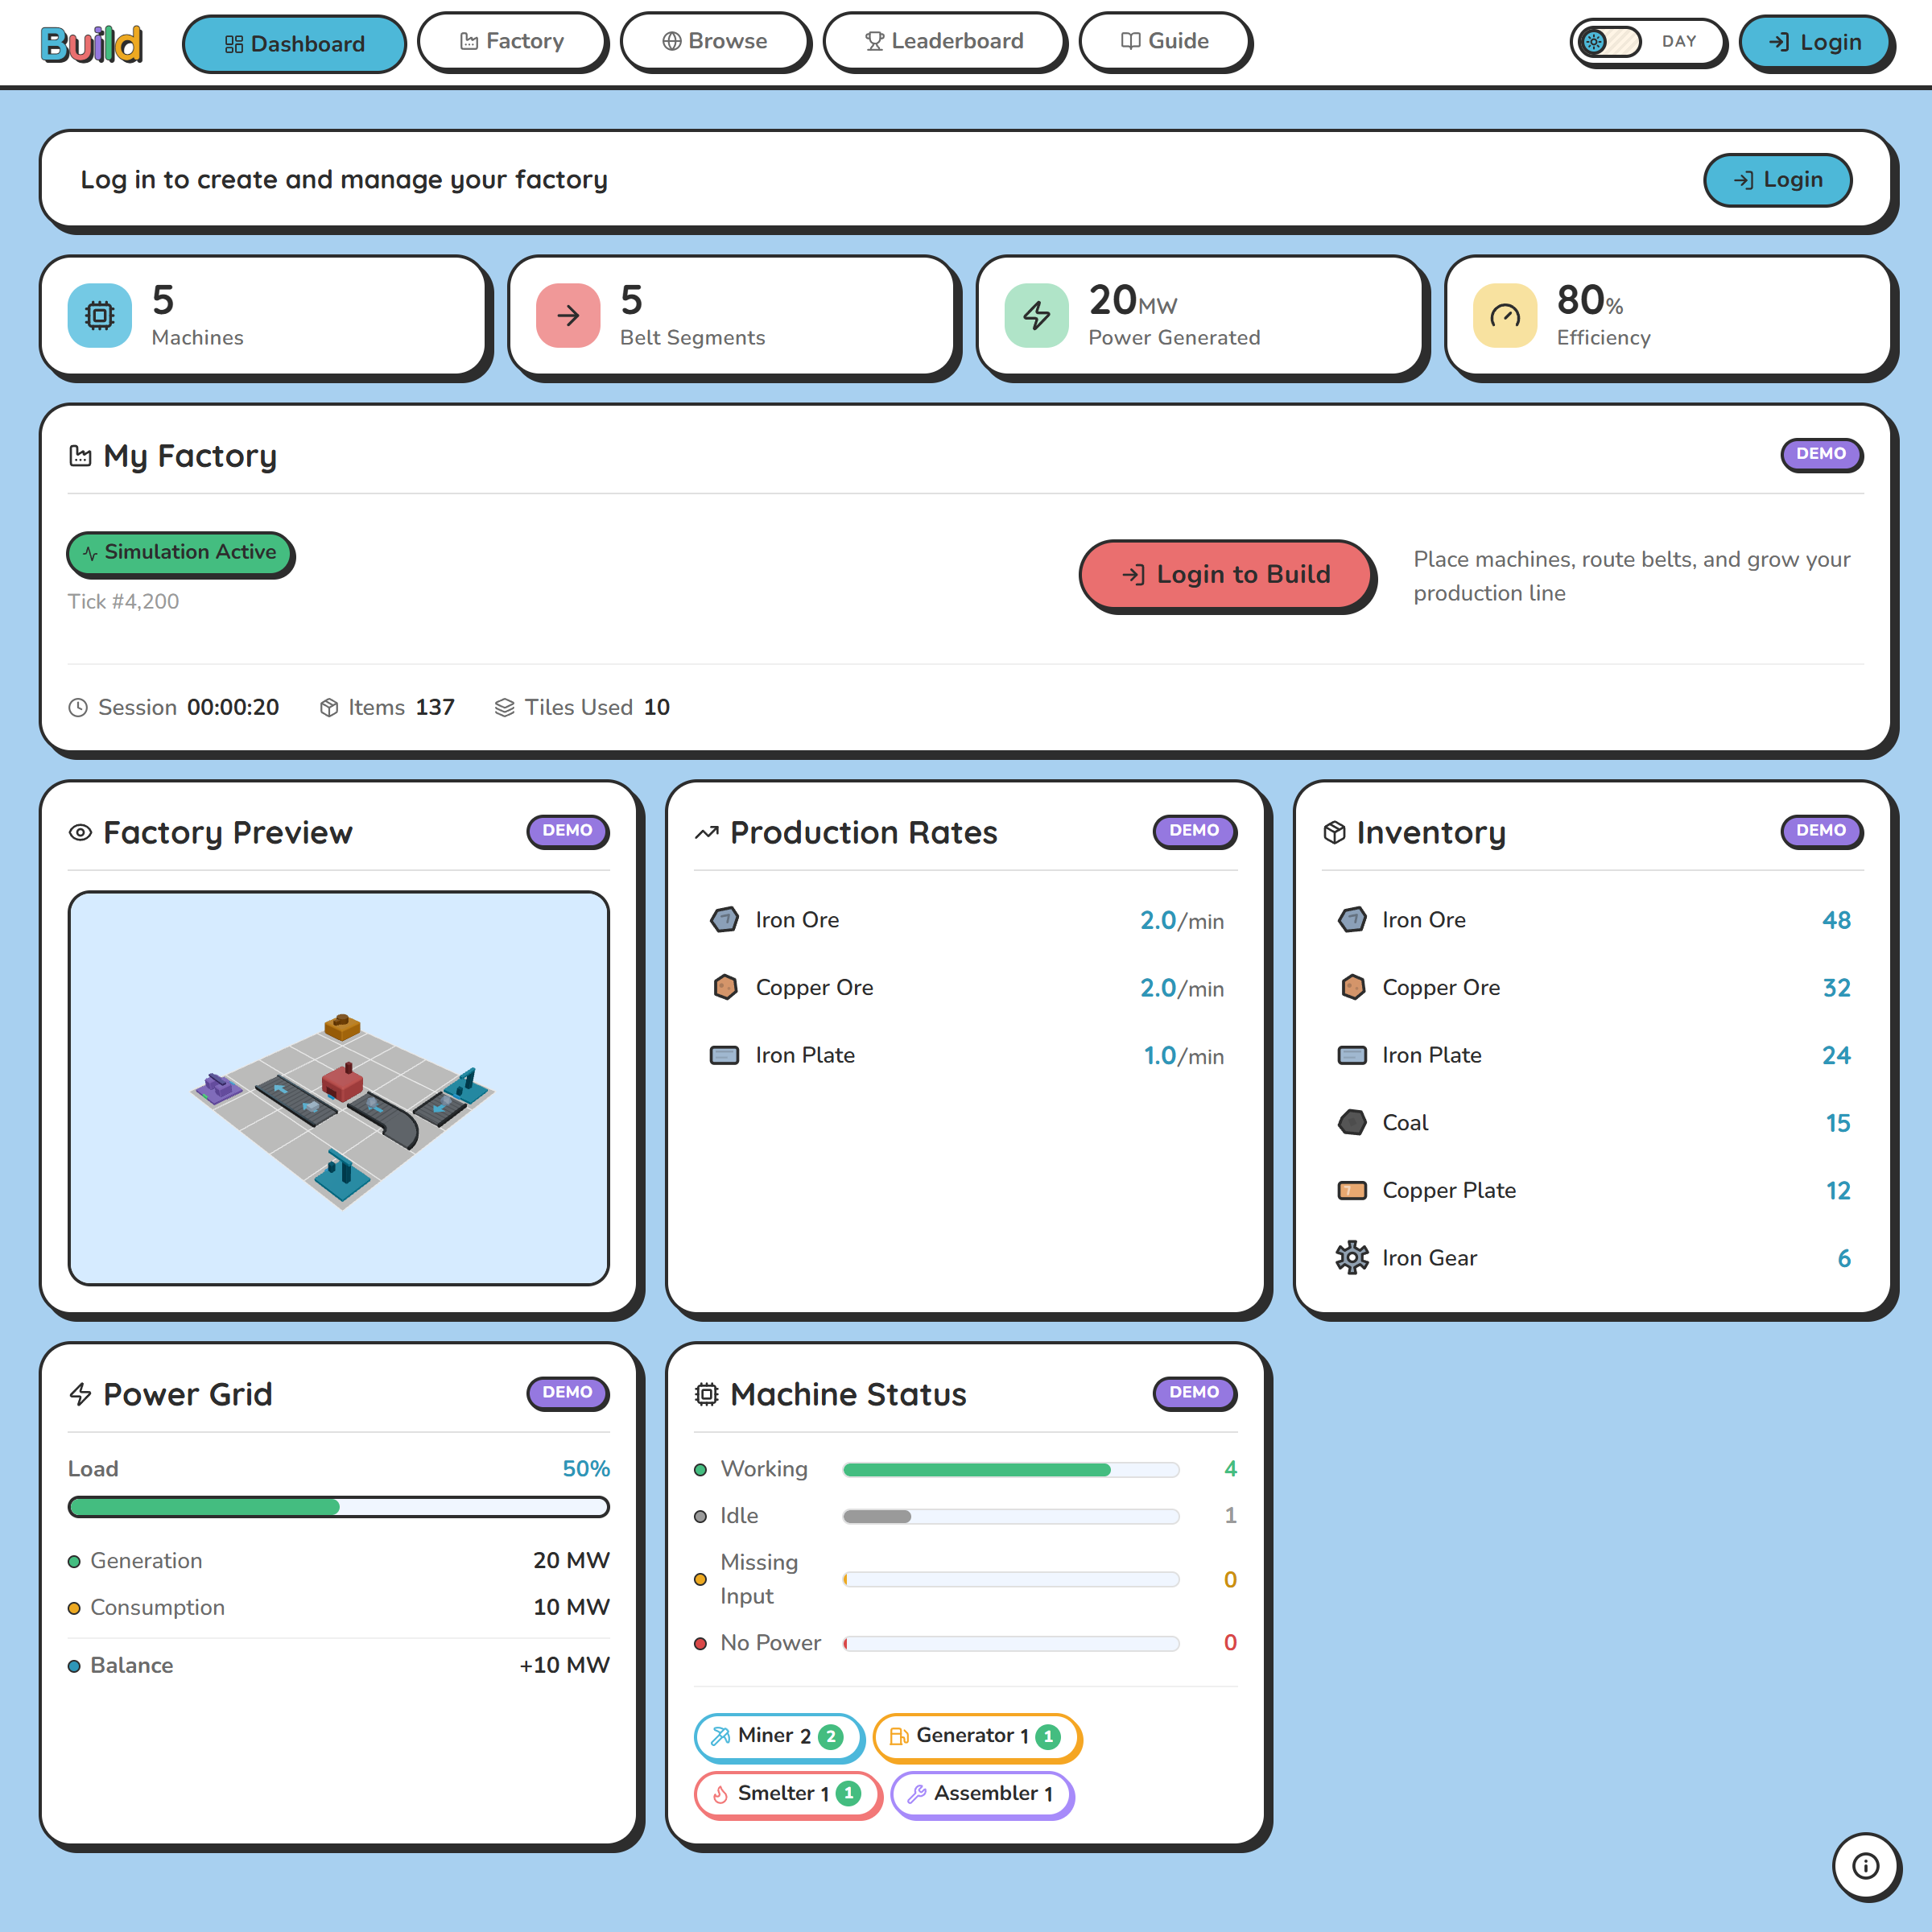Click the Build logo in the top left
The height and width of the screenshot is (1932, 1932).
[90, 42]
